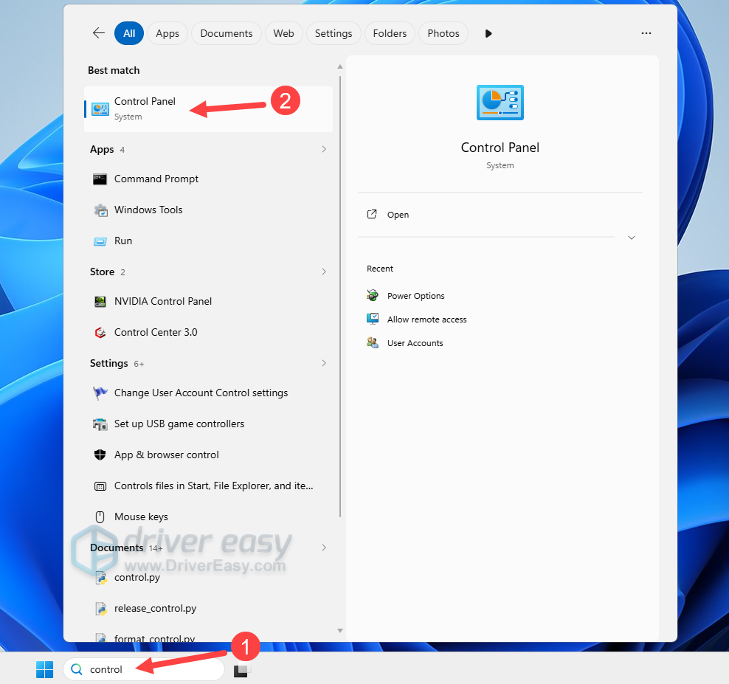Viewport: 729px width, 684px height.
Task: Click the Control Panel title in preview
Action: tap(500, 148)
